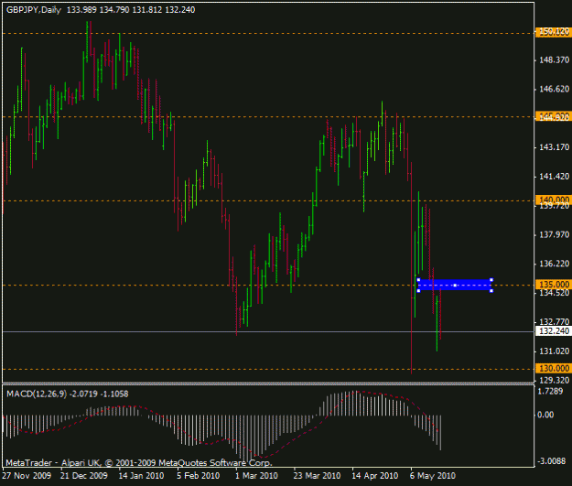Click the 14 Jan 2010 date label

[141, 476]
